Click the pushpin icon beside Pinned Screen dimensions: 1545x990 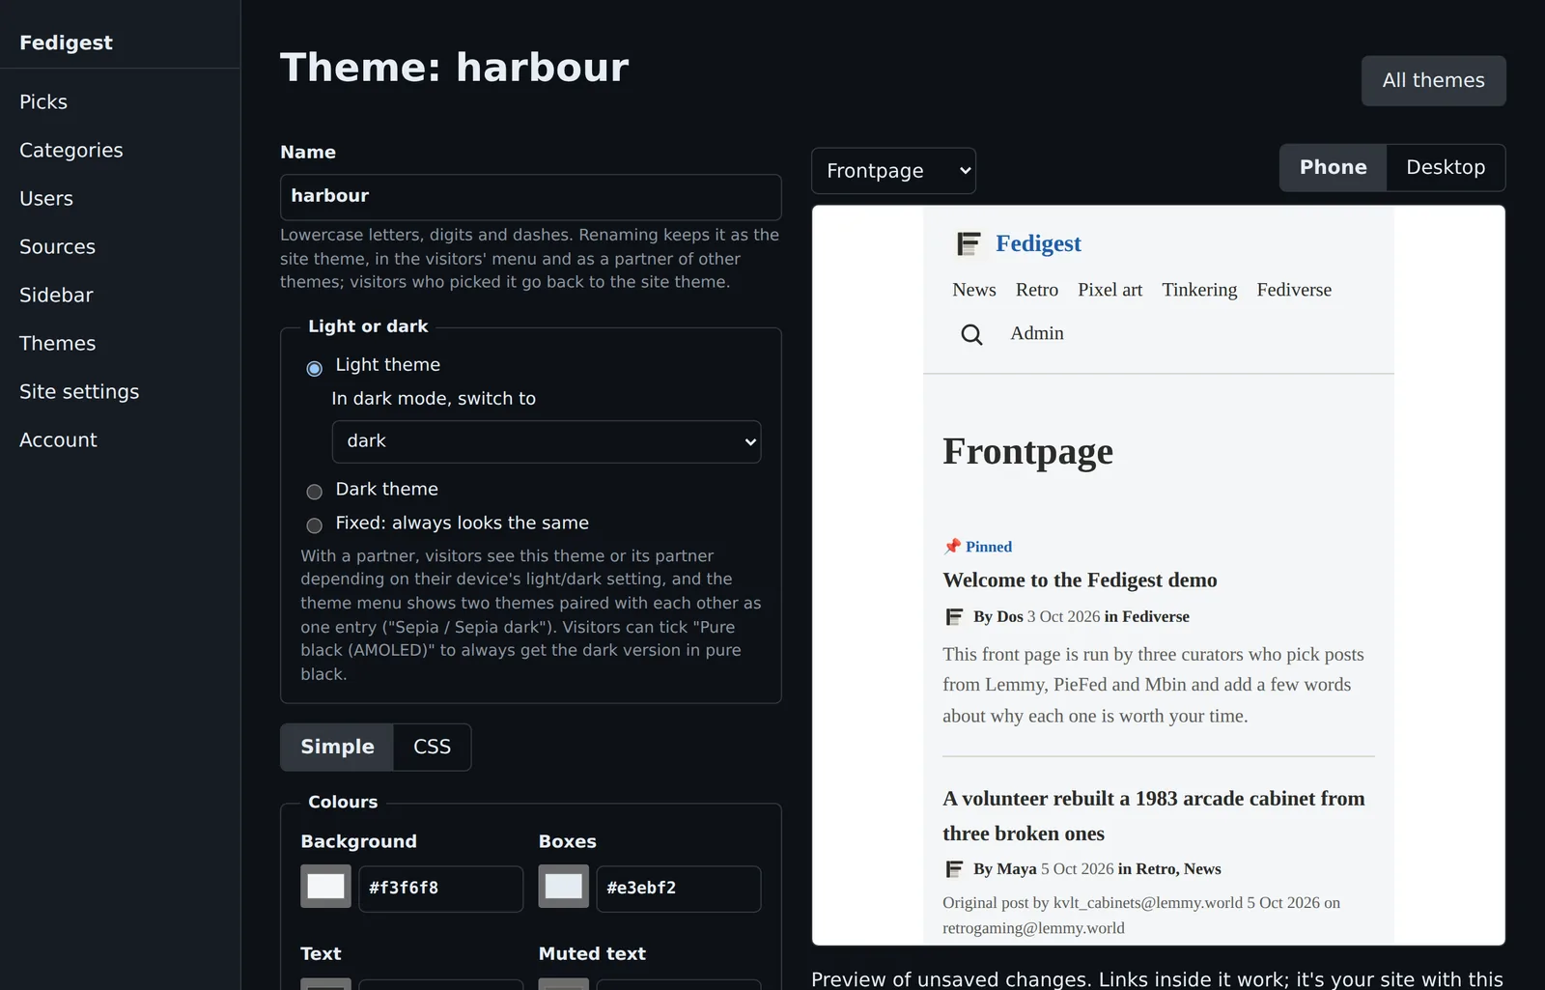point(952,547)
